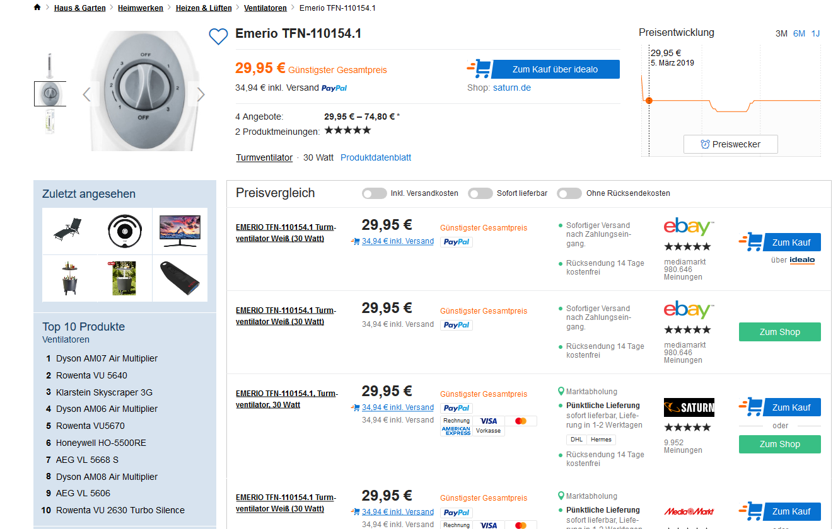The height and width of the screenshot is (529, 838).
Task: Click the orange price history data point
Action: pyautogui.click(x=649, y=100)
